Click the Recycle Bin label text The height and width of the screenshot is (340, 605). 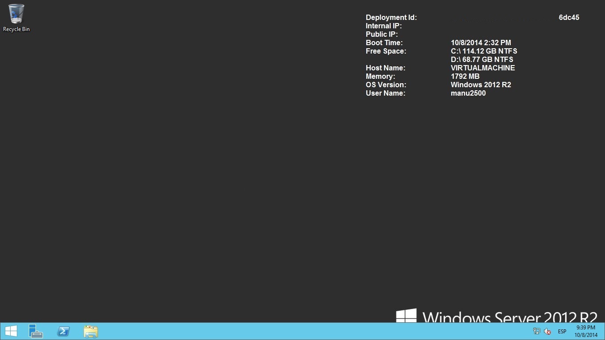click(16, 29)
